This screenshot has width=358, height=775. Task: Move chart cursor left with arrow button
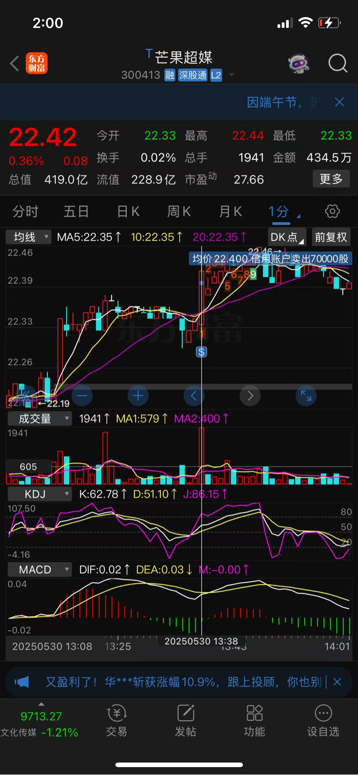194,396
